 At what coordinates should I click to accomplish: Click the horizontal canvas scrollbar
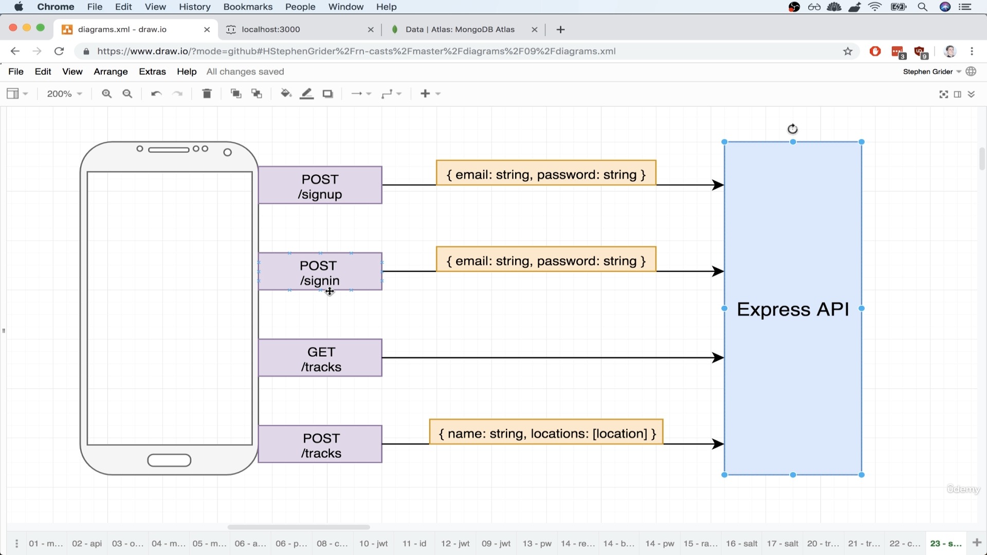(x=299, y=527)
